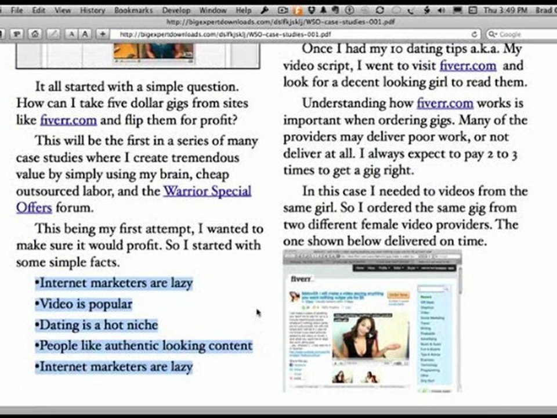Open the volume speaker menu bar icon
The width and height of the screenshot is (557, 418).
coord(441,10)
